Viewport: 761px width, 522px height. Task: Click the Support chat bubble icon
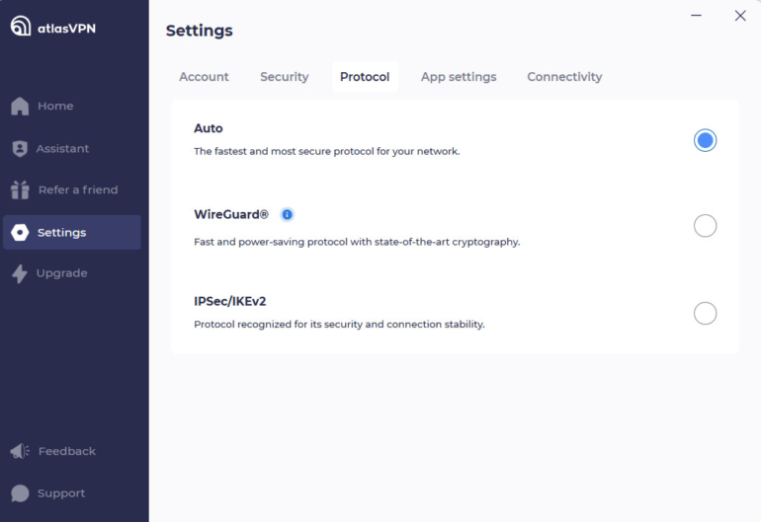[20, 493]
